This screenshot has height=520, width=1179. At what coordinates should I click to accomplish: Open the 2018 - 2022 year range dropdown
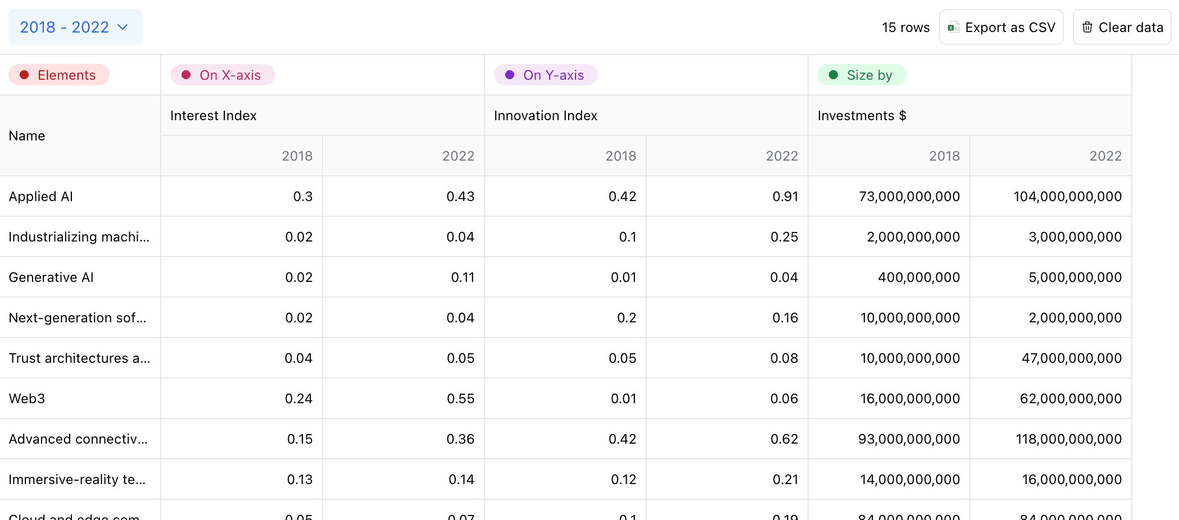coord(75,27)
